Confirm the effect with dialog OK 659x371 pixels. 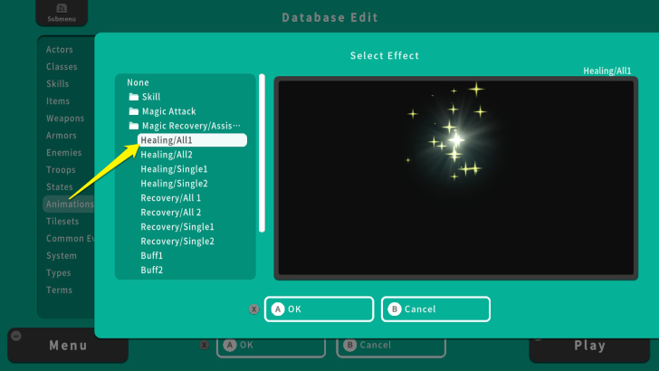(319, 309)
